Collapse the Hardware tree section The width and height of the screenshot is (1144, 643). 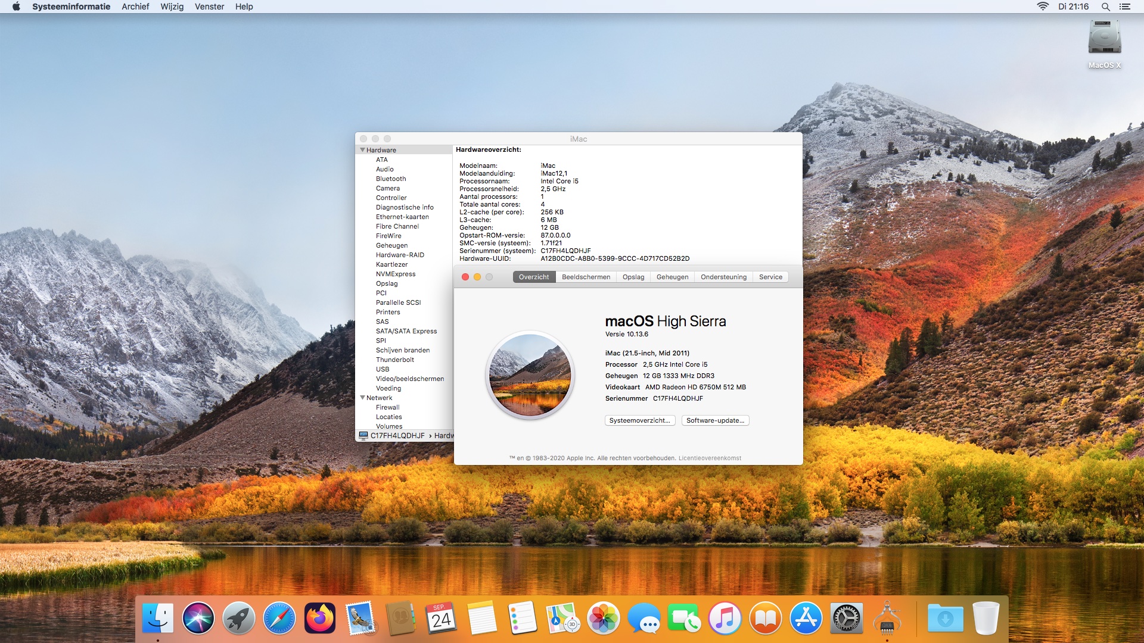362,150
